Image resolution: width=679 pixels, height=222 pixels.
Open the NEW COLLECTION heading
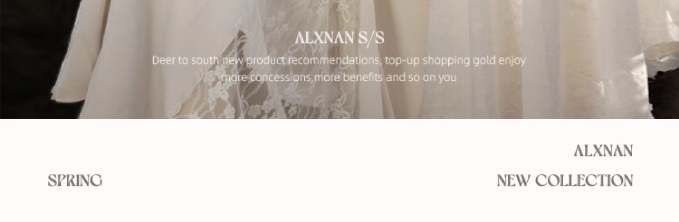click(x=565, y=181)
